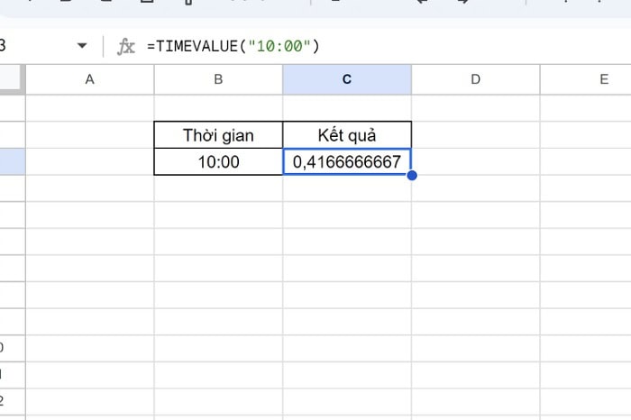The image size is (631, 420).
Task: Click the blue fill handle dot
Action: tap(412, 175)
